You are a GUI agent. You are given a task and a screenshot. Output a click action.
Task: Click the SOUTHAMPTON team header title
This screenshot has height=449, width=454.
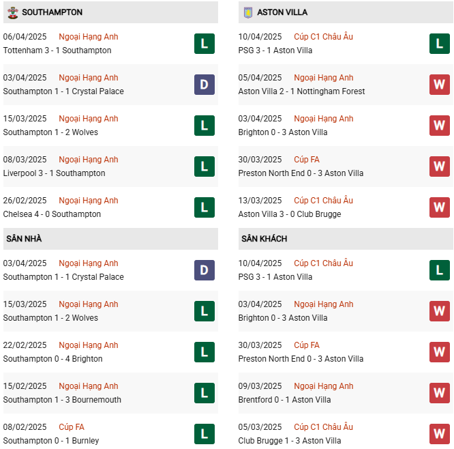point(52,12)
